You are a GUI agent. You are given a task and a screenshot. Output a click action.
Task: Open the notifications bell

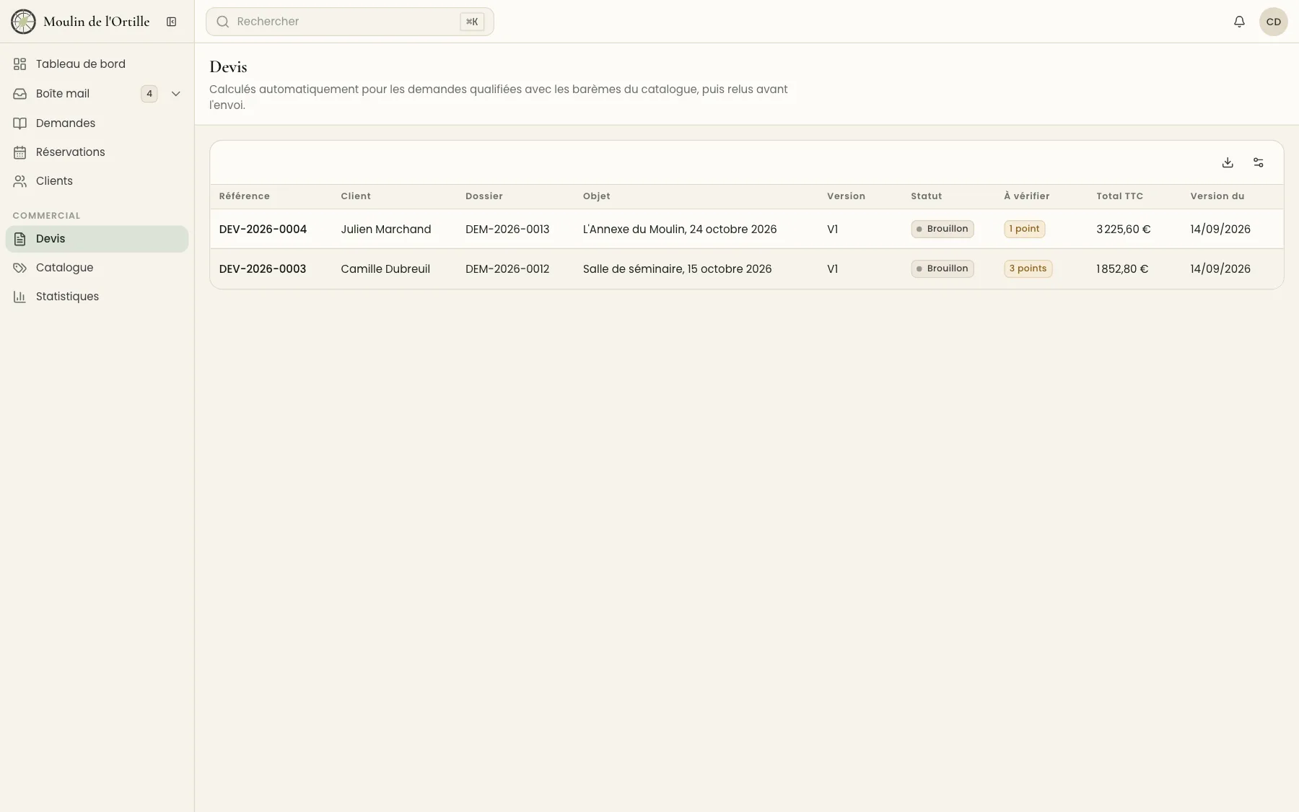[1239, 22]
